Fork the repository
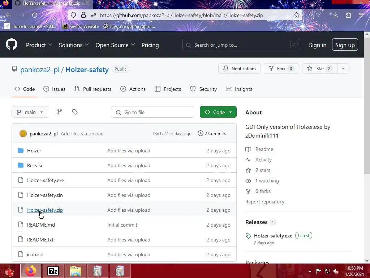The width and height of the screenshot is (370, 278). pyautogui.click(x=281, y=68)
